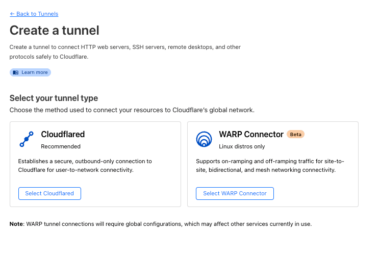The image size is (380, 257).
Task: Click the Create a tunnel page heading
Action: click(x=55, y=30)
